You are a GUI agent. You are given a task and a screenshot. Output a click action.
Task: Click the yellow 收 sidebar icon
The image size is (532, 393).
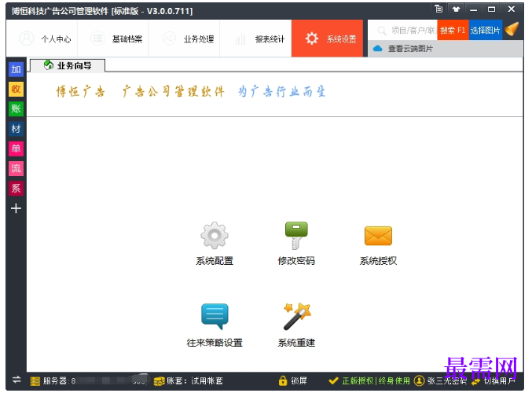(x=16, y=89)
